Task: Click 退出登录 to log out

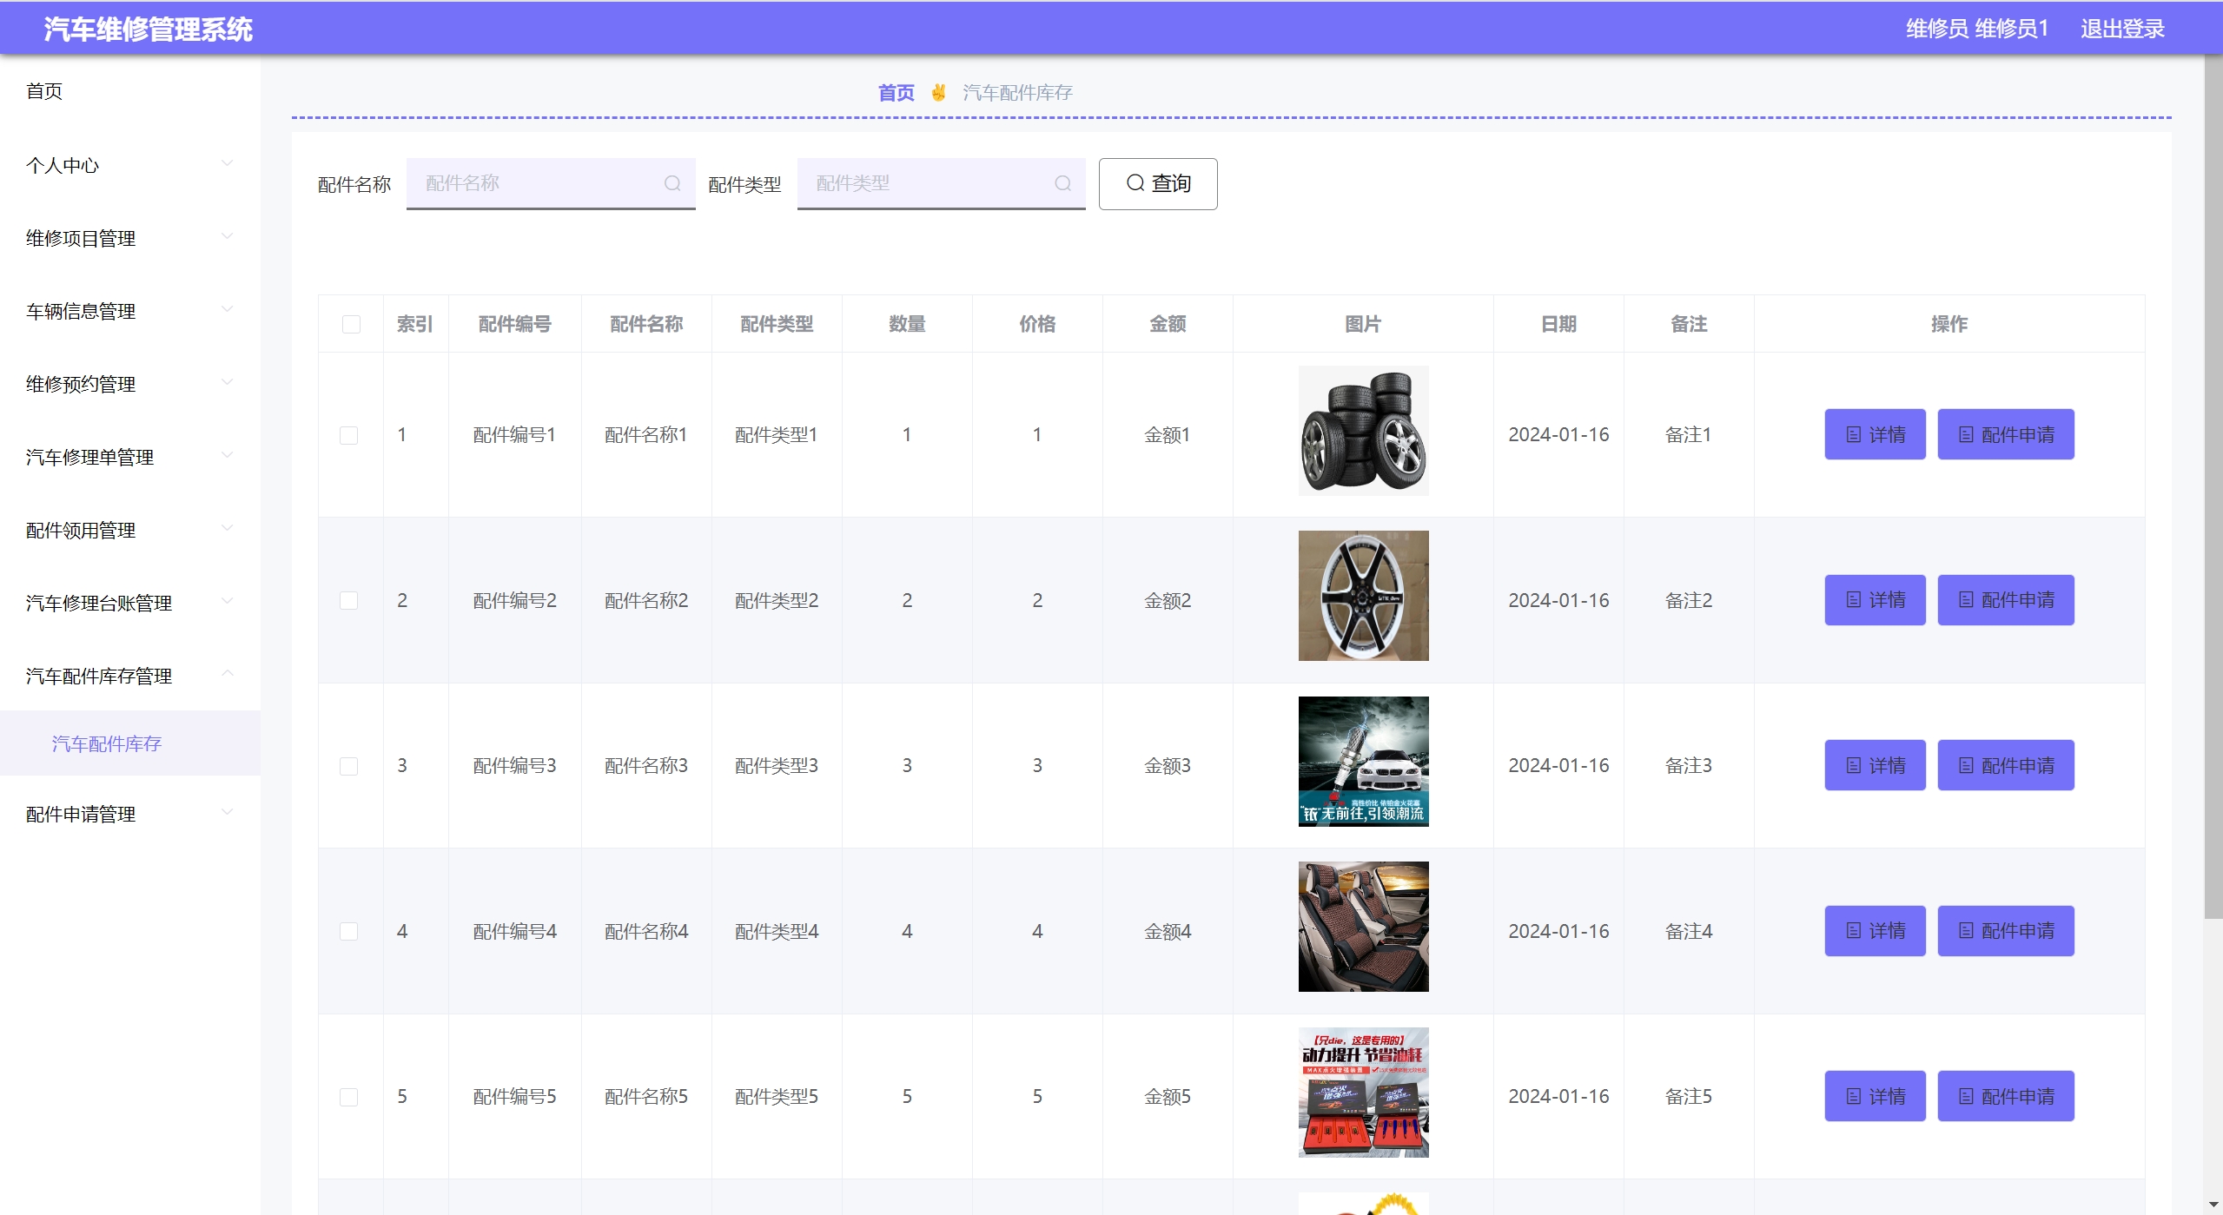Action: [x=2121, y=29]
